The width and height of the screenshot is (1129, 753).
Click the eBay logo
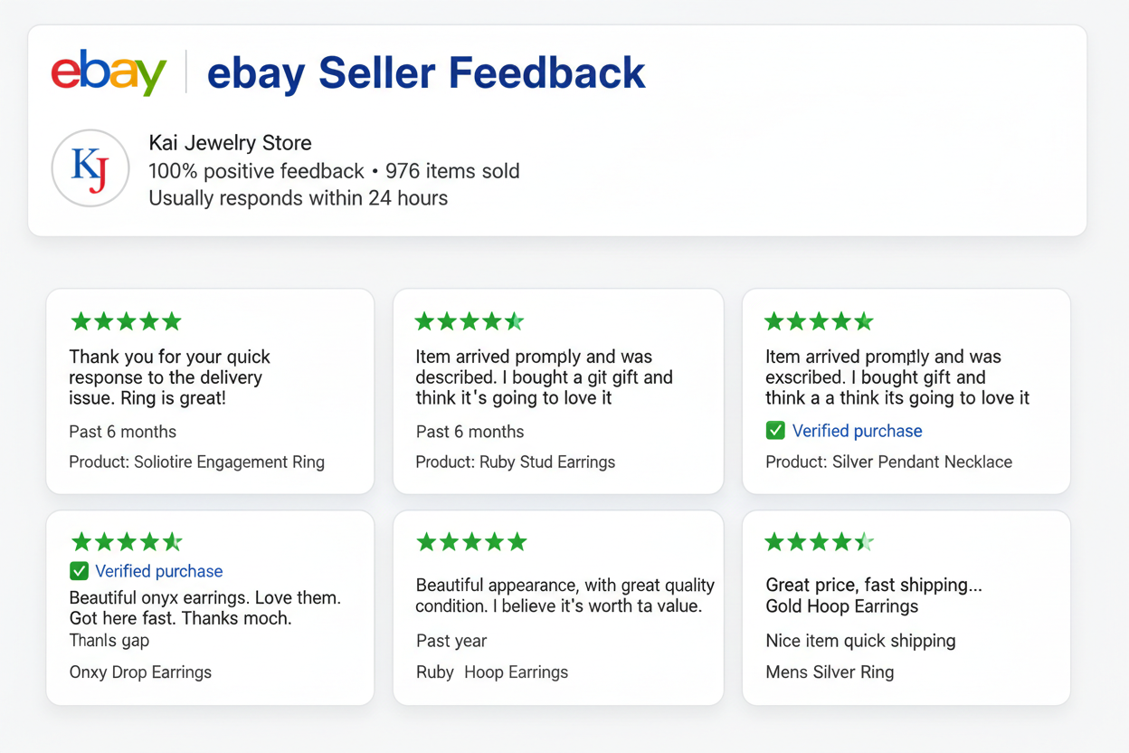(109, 72)
